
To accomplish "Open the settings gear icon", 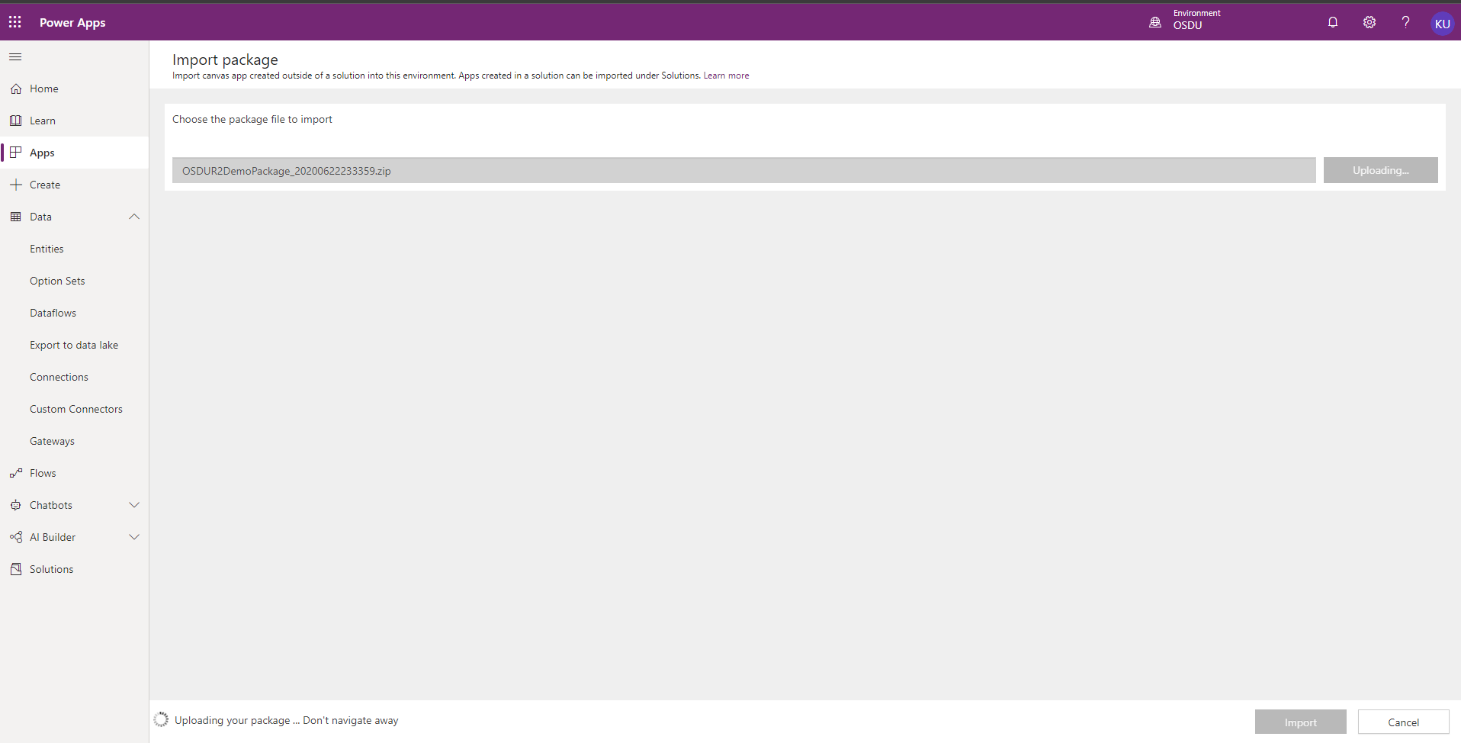I will [x=1369, y=22].
